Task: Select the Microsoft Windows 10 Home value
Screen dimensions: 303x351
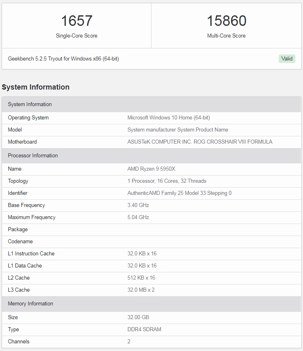Action: tap(168, 117)
